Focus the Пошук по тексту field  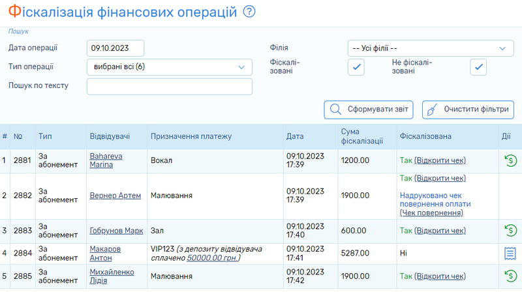pos(169,86)
